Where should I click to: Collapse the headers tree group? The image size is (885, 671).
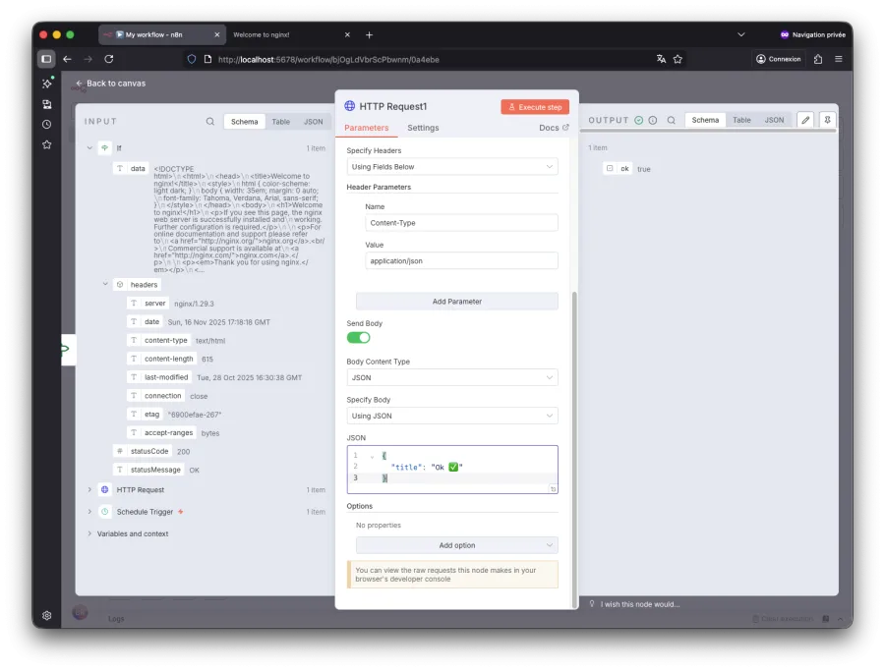click(105, 285)
